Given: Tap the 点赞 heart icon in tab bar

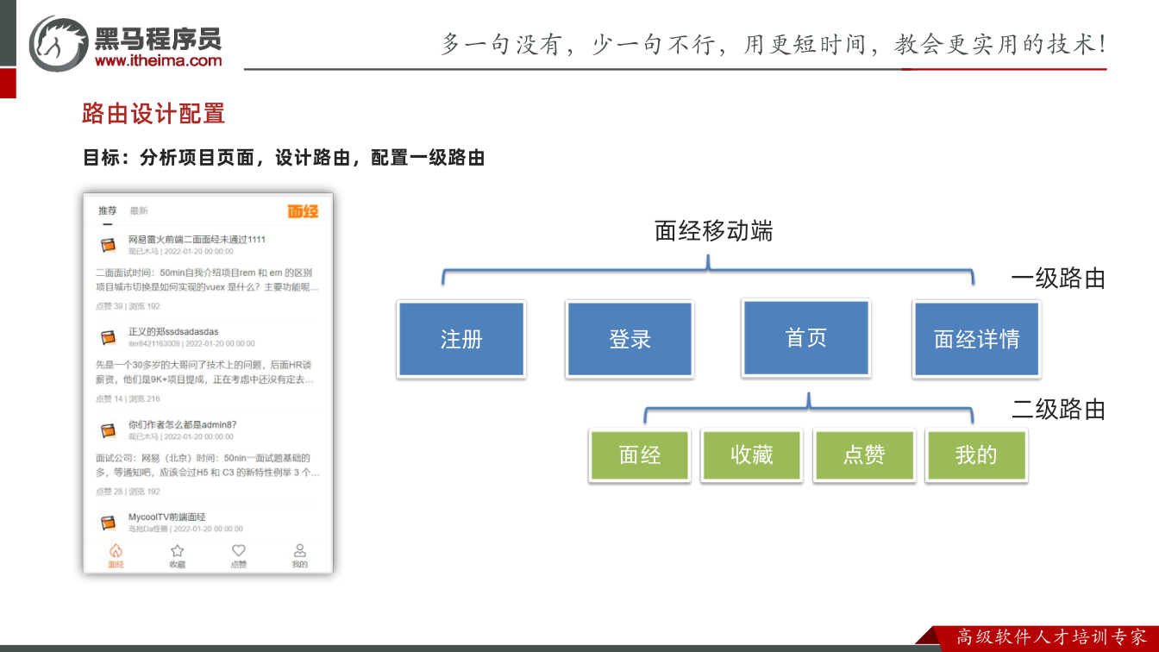Looking at the screenshot, I should [x=239, y=550].
